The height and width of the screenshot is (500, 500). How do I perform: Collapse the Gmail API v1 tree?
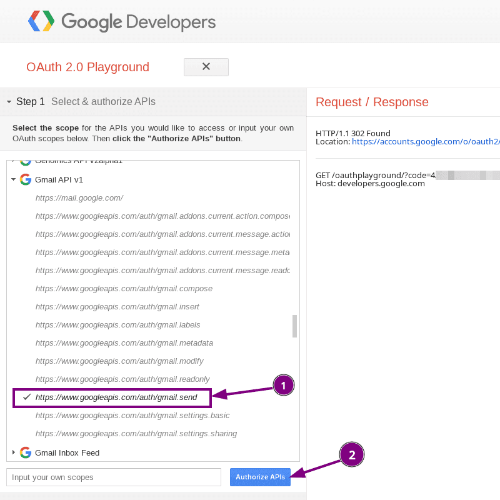click(x=13, y=179)
